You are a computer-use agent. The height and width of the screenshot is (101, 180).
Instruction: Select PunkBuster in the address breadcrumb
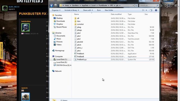tap(103, 5)
